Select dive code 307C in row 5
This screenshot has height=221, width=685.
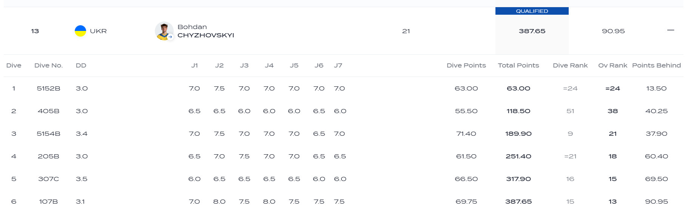pos(48,179)
